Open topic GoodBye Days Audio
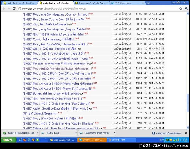The width and height of the screenshot is (190, 149). (x=56, y=109)
